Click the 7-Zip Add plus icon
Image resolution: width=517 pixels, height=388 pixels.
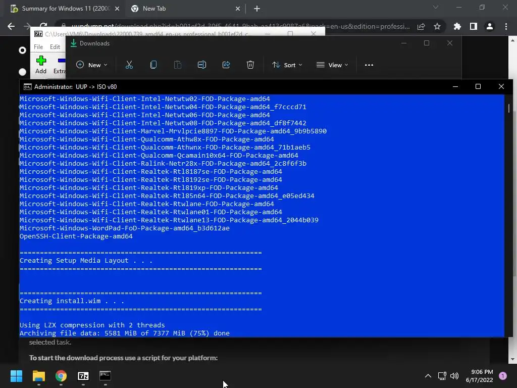(x=41, y=61)
